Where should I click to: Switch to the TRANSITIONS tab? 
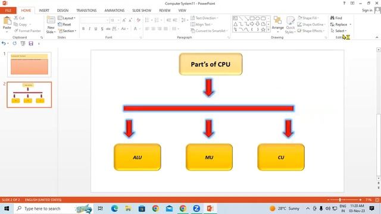[x=86, y=11]
